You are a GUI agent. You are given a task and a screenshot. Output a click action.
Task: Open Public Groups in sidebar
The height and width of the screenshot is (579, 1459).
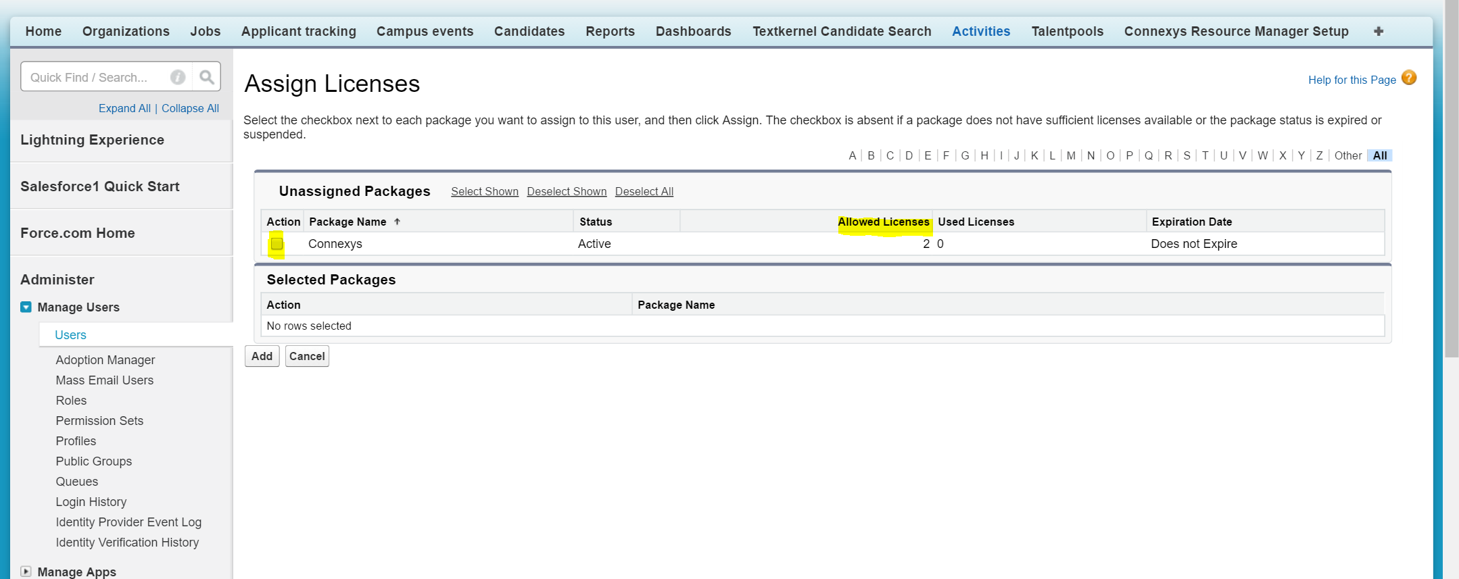pyautogui.click(x=94, y=461)
